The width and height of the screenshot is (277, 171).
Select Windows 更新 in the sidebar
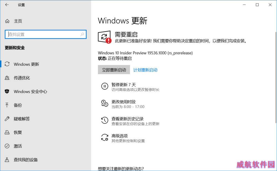(x=26, y=64)
